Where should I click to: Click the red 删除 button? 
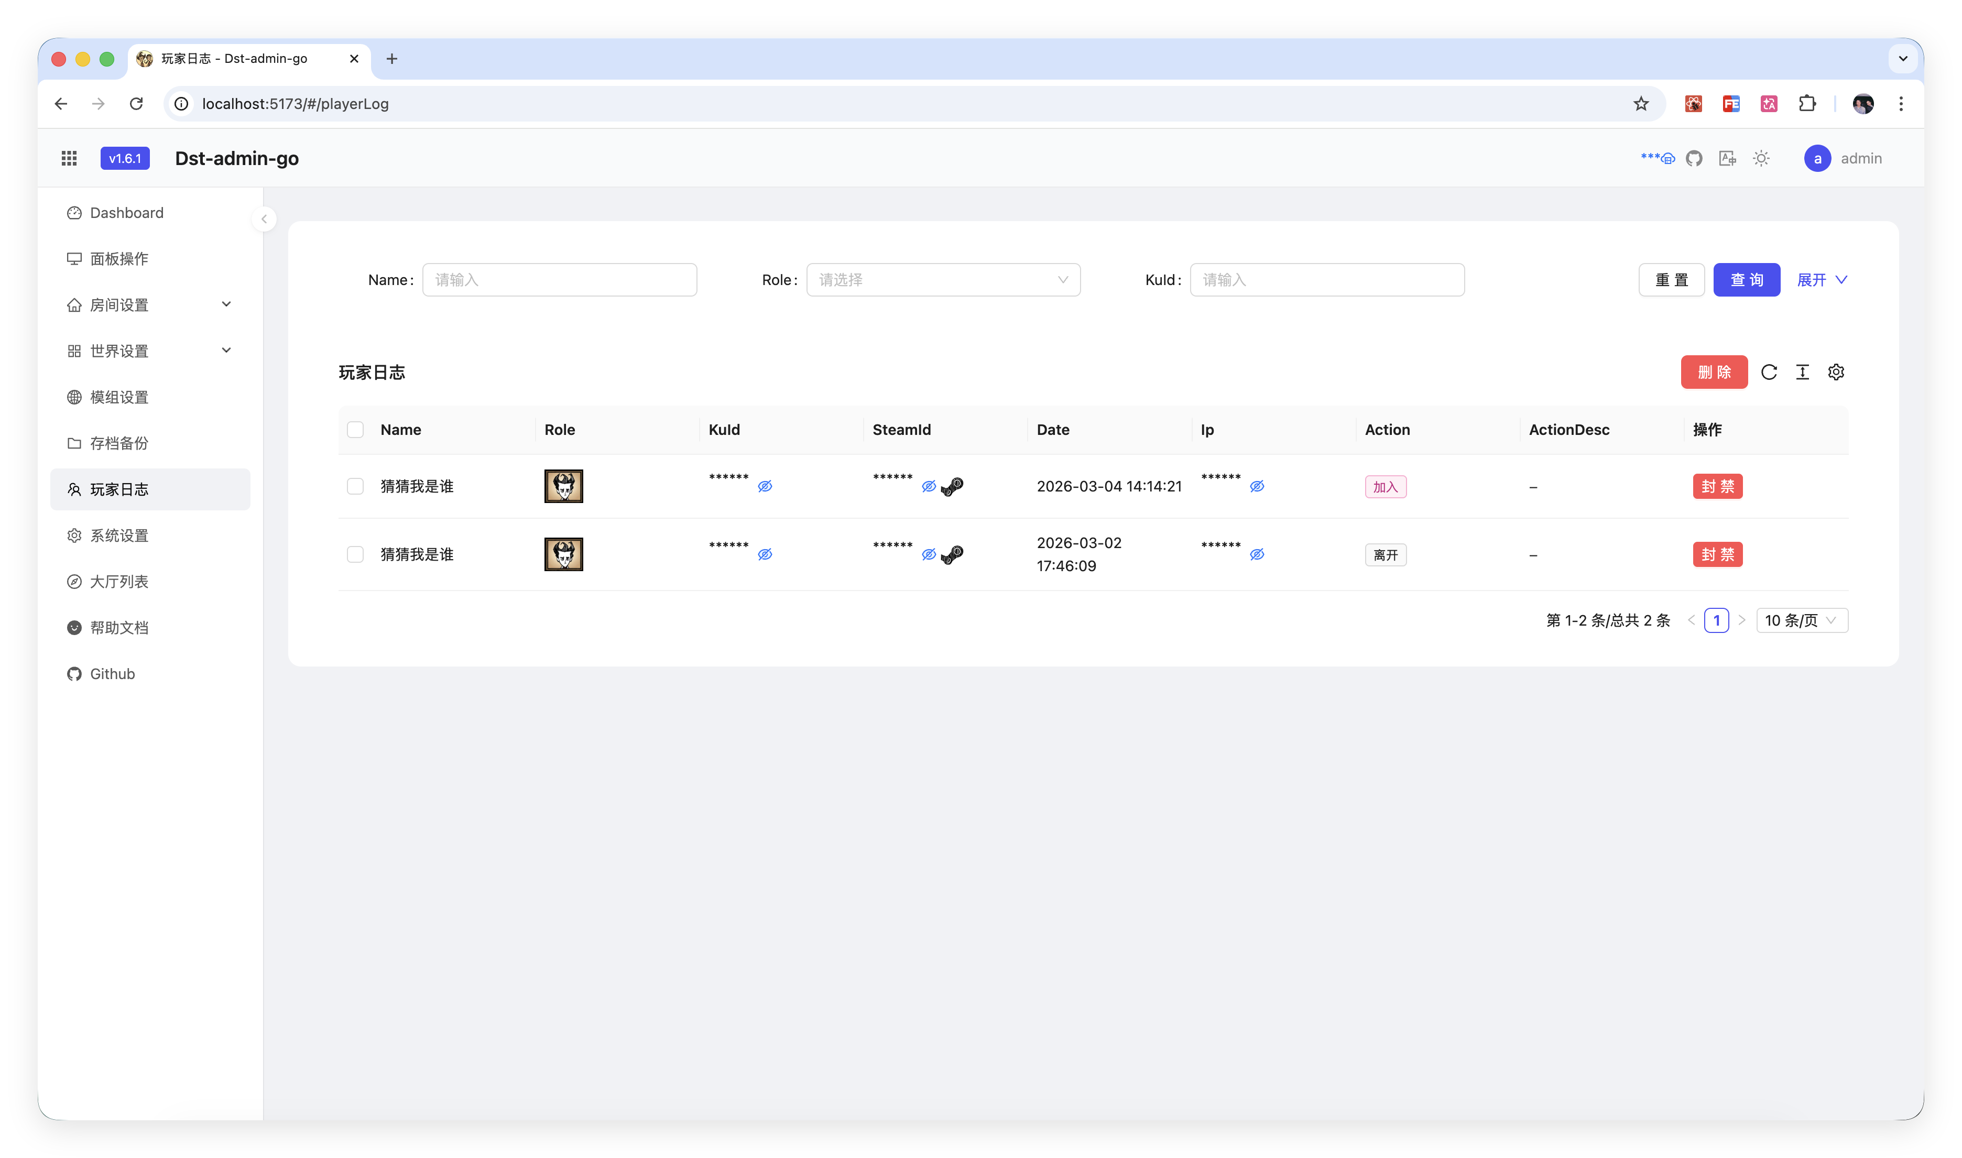(1714, 372)
